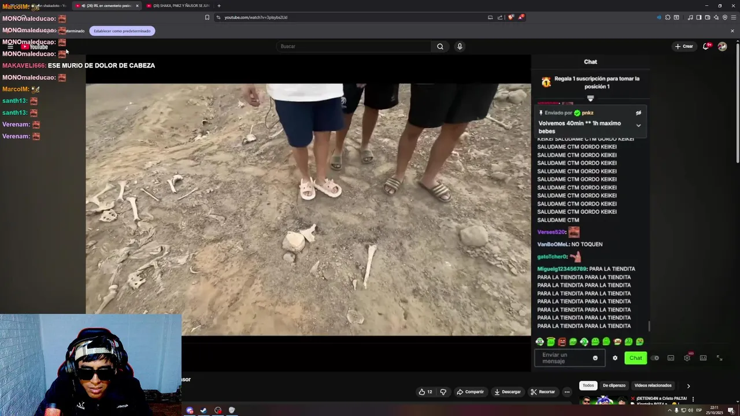Open the media control music note icon
The width and height of the screenshot is (740, 416).
[x=690, y=17]
